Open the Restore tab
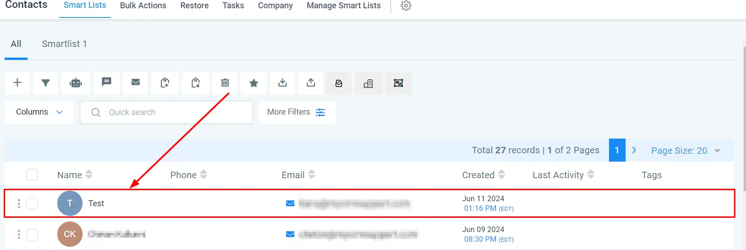Viewport: 746px width, 250px height. (194, 6)
